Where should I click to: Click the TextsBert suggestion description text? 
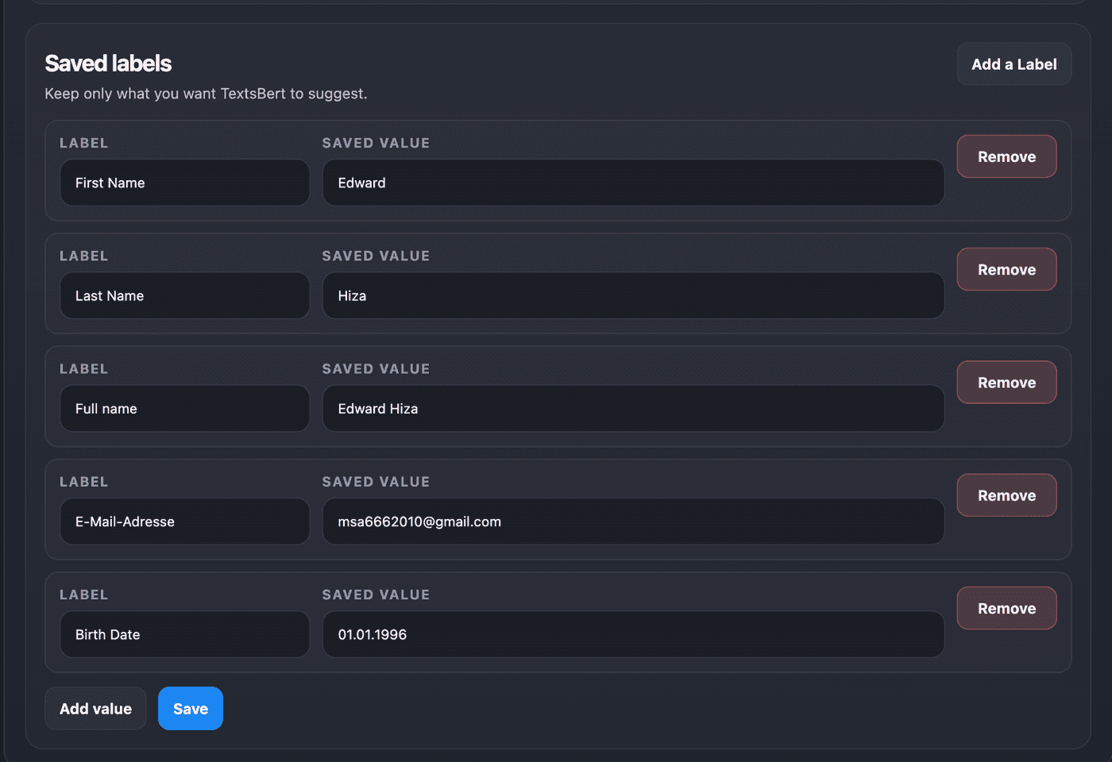tap(206, 94)
